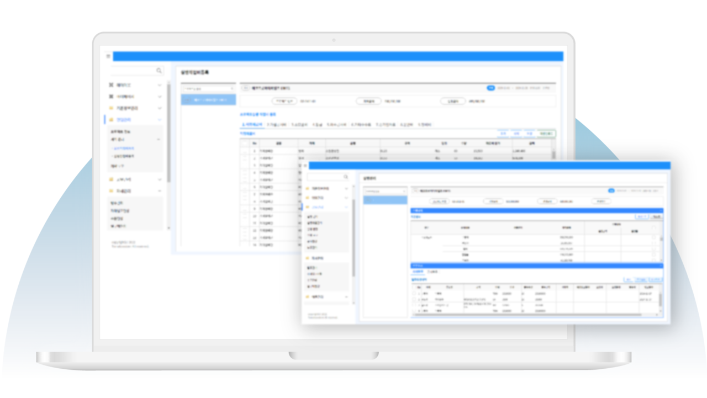Collapse the last sidebar menu chevron in the laptop window

160,191
